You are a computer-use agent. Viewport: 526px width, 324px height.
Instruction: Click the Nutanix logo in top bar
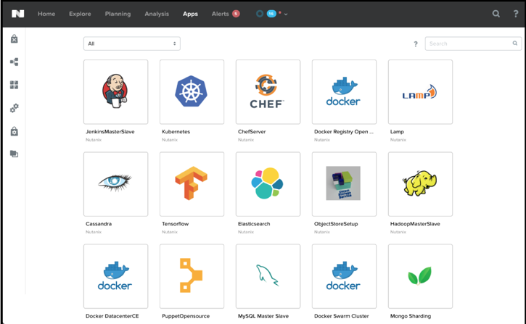[18, 14]
